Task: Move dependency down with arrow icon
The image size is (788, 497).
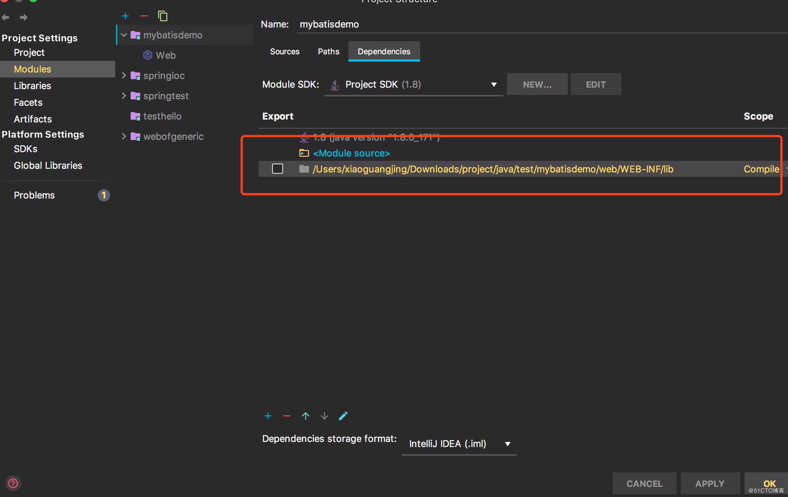Action: tap(324, 416)
